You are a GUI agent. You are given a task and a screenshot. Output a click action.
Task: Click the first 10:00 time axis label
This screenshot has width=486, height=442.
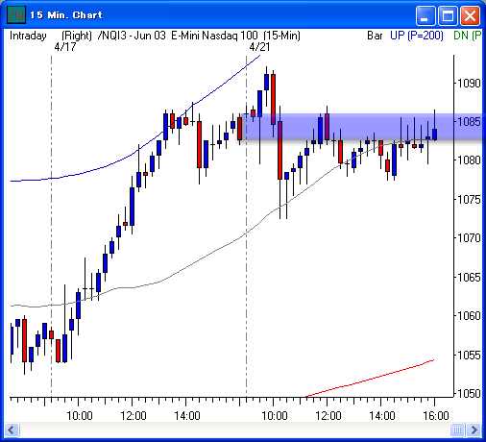80,416
